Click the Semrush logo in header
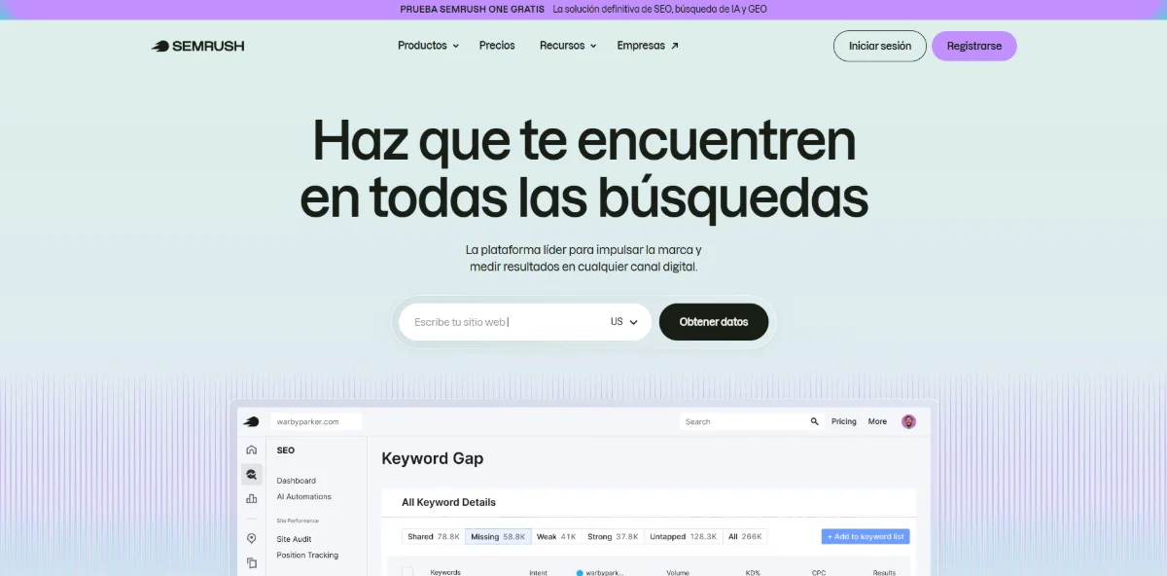Screen dimensions: 1167x576 coord(198,46)
